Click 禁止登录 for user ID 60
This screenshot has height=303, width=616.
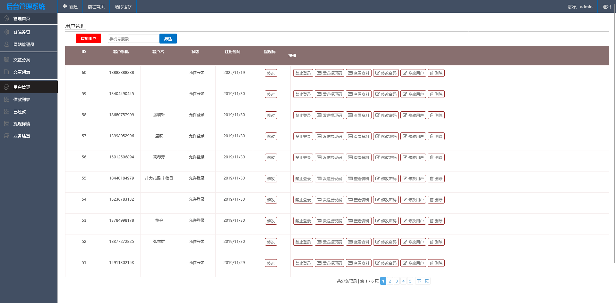[x=303, y=73]
